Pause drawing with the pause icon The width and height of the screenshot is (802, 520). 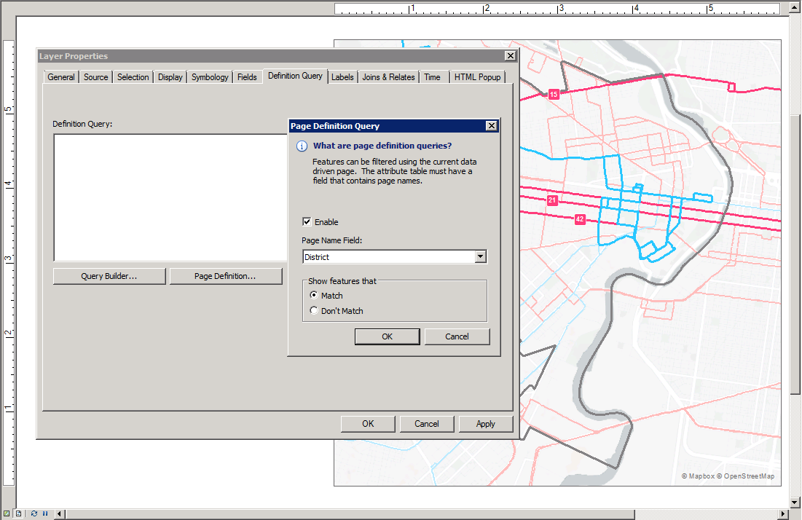45,513
